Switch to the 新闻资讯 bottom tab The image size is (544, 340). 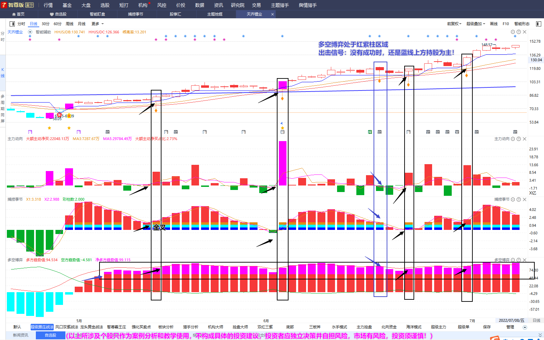(21, 335)
